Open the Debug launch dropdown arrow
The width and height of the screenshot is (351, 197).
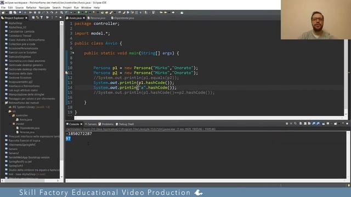click(75, 13)
